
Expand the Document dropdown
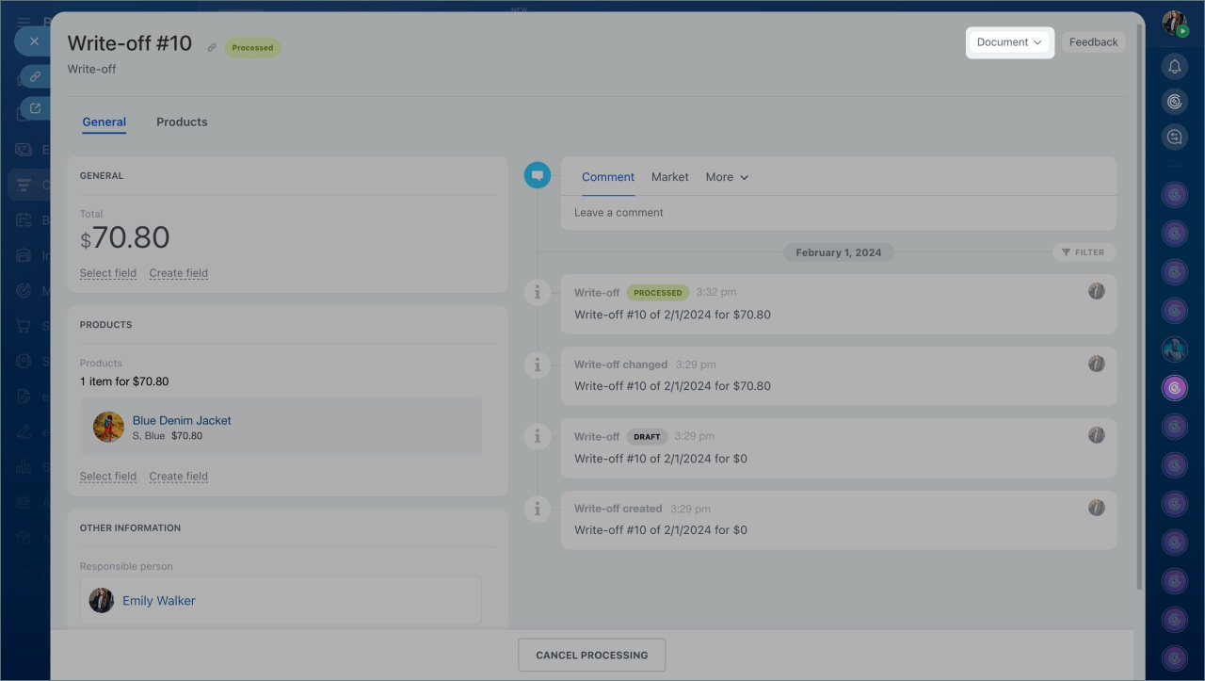[x=1009, y=42]
